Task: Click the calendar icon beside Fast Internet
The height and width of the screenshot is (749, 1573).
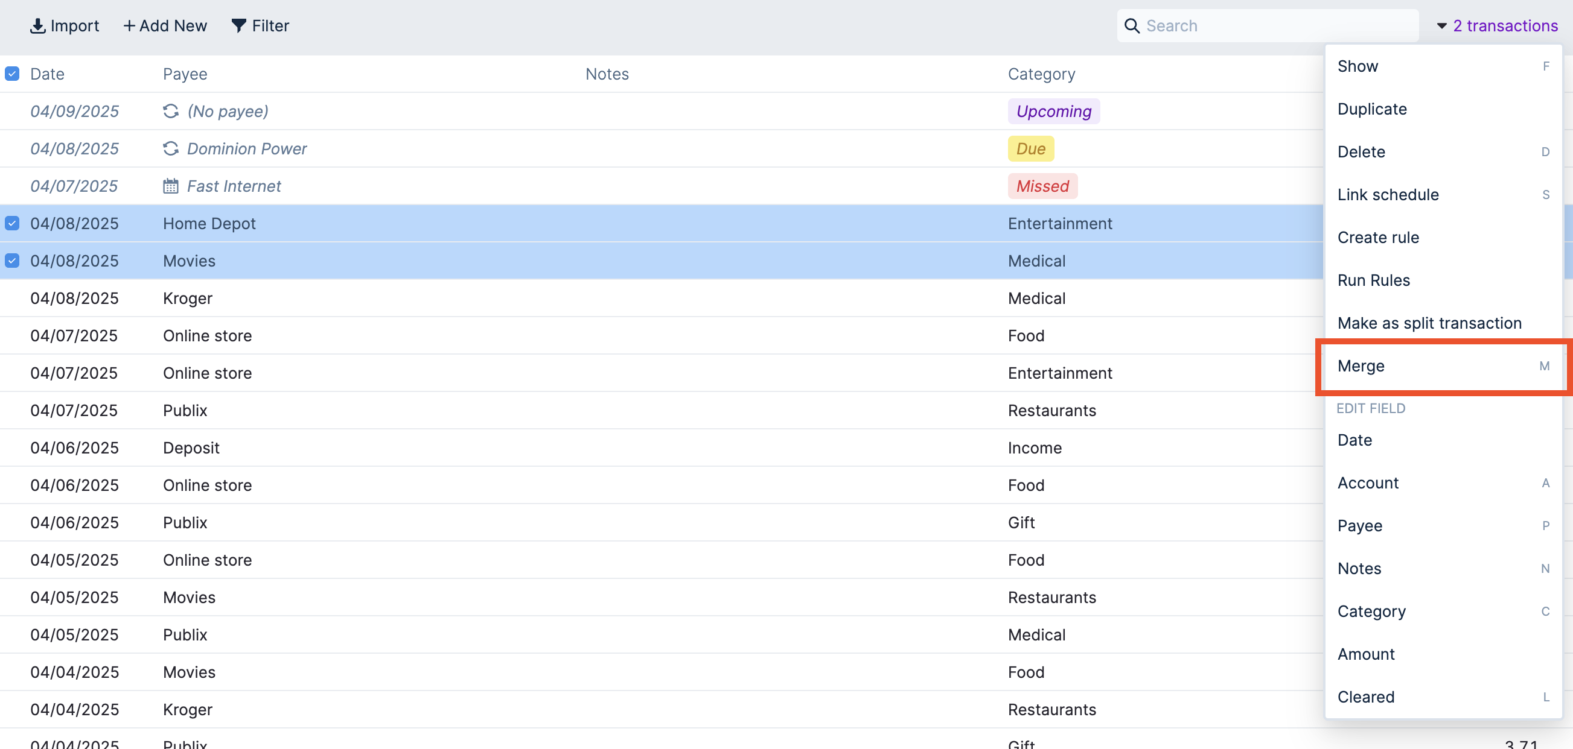Action: pos(170,186)
